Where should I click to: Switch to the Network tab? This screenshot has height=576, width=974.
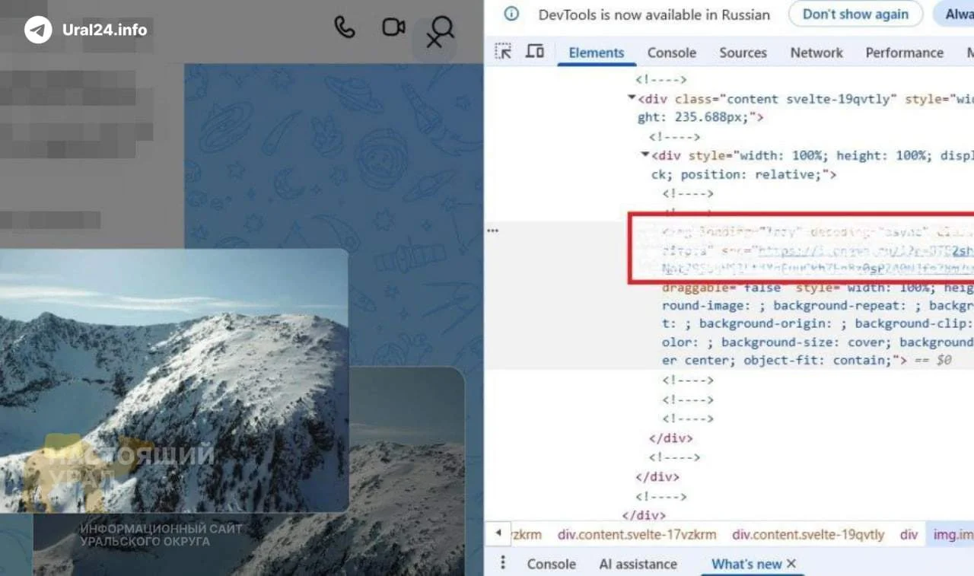coord(816,53)
